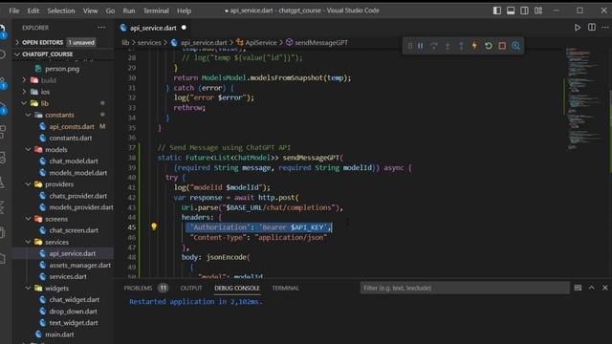Open chats_provider.dart file

tap(77, 196)
